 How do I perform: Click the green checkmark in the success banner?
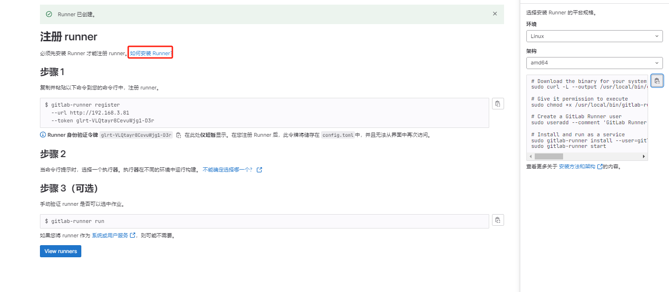(x=49, y=14)
